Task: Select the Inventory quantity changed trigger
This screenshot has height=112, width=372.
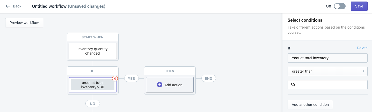Action: coord(92,51)
